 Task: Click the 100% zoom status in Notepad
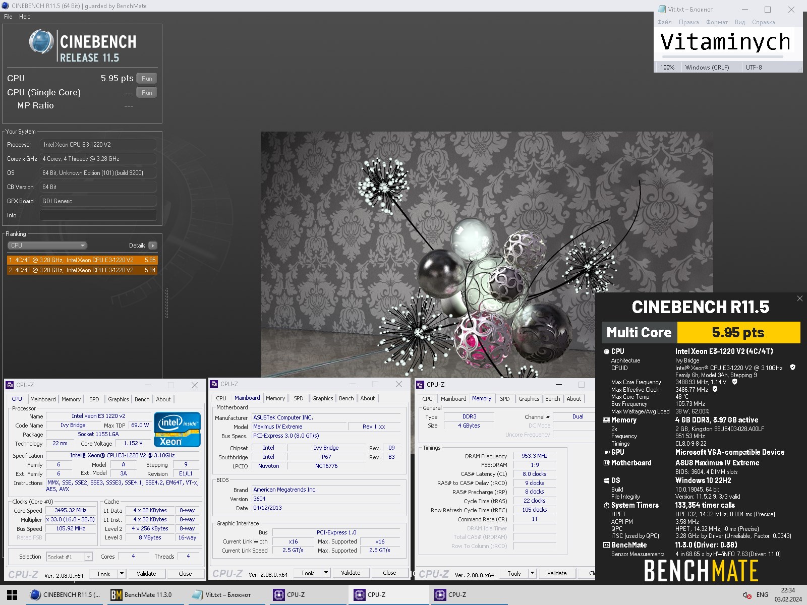(667, 68)
